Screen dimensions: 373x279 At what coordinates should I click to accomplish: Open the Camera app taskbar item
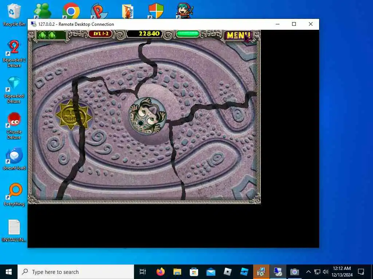tap(294, 272)
